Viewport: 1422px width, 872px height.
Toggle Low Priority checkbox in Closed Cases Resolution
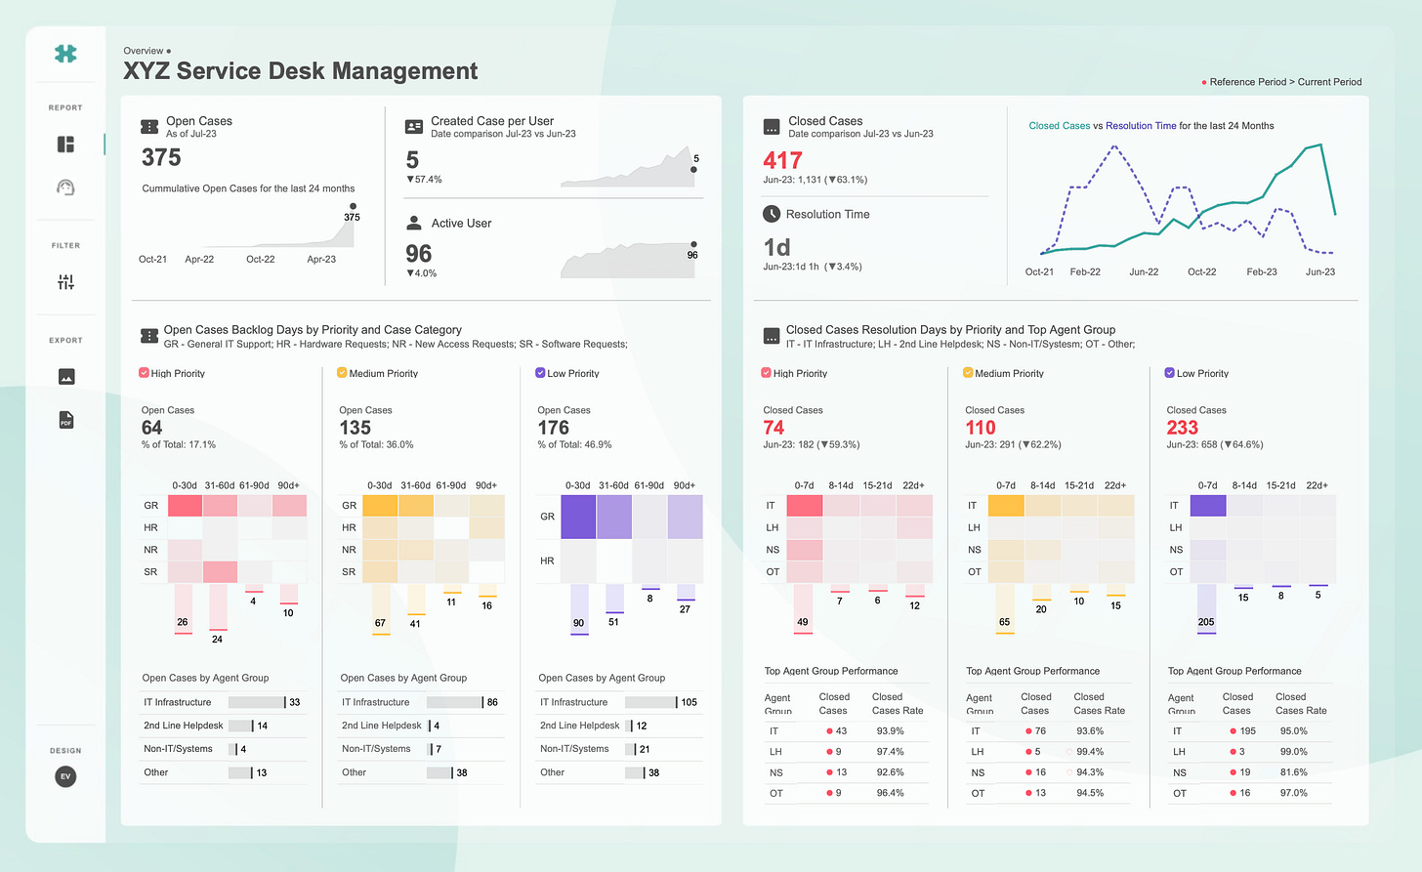(1169, 373)
